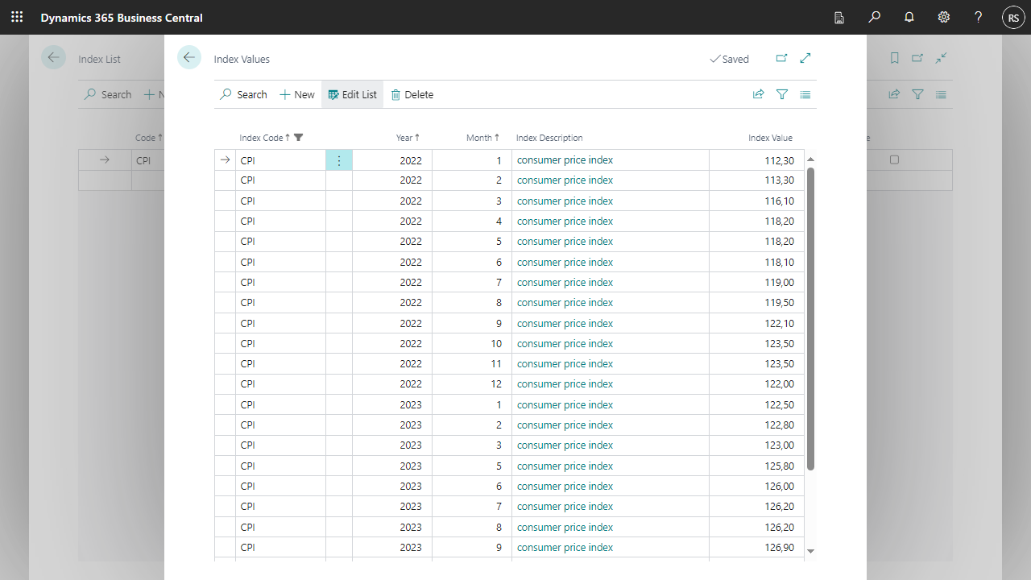Open the share icon in Index Values toolbar

758,94
